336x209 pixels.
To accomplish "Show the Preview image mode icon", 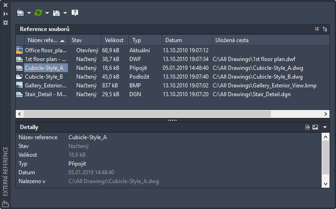I will (x=315, y=127).
